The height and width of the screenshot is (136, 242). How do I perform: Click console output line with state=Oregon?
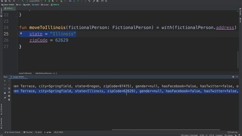(126, 86)
